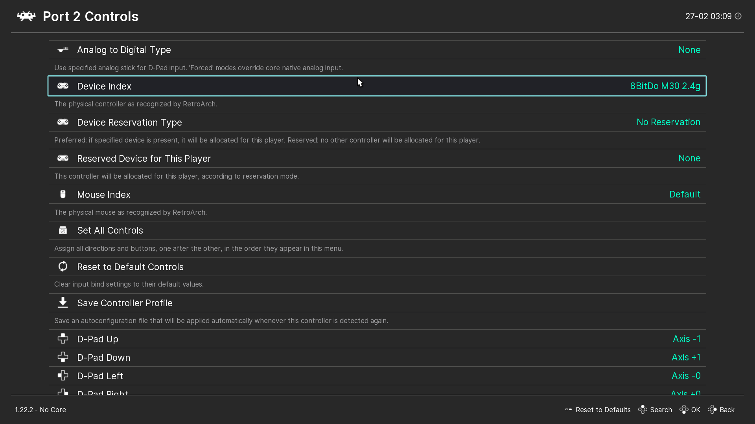
Task: Click the Reset to Default Controls circular arrow icon
Action: pos(63,267)
